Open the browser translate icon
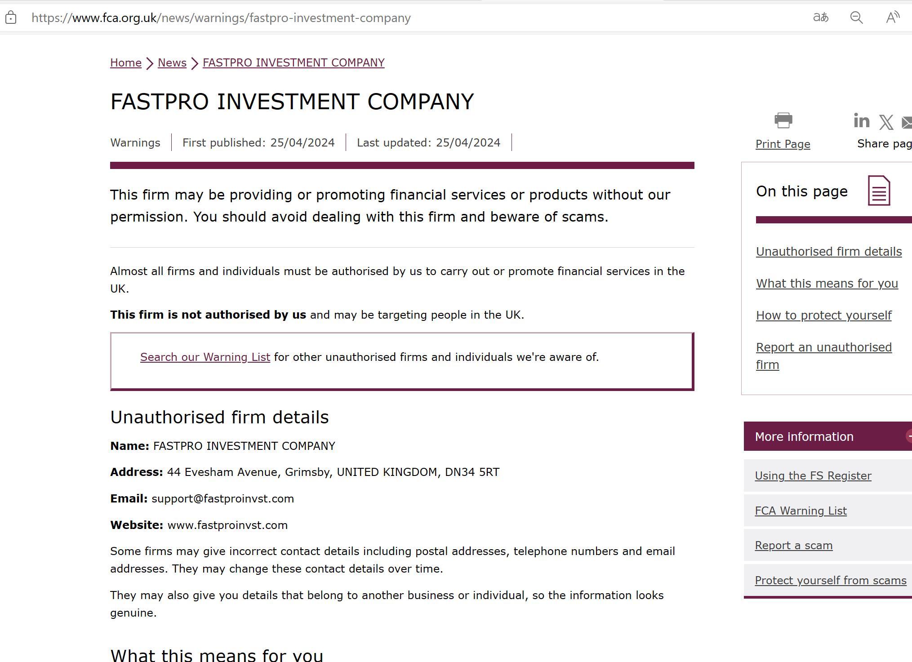912x662 pixels. tap(820, 18)
